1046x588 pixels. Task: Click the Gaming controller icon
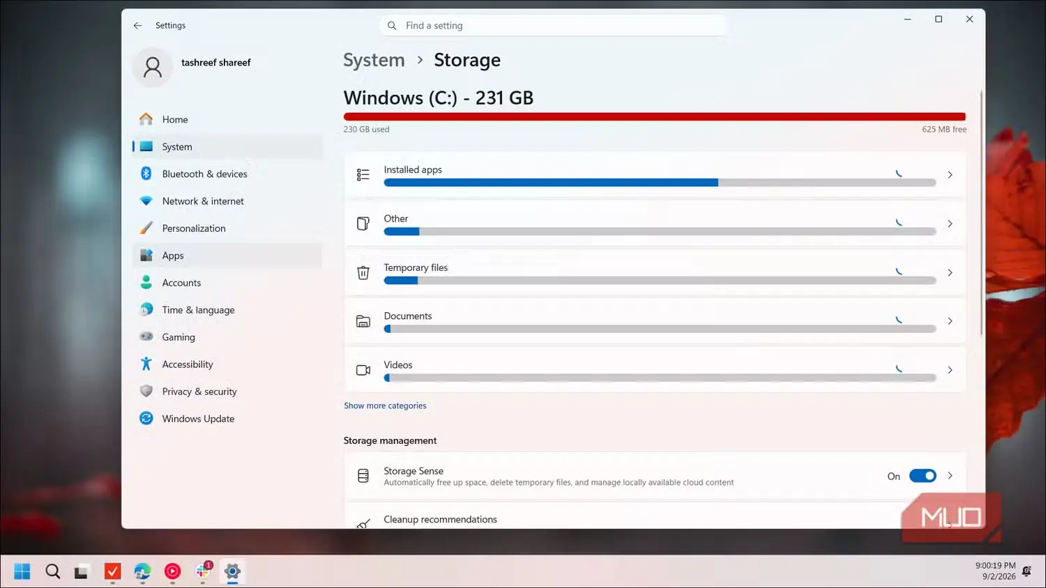pos(146,336)
